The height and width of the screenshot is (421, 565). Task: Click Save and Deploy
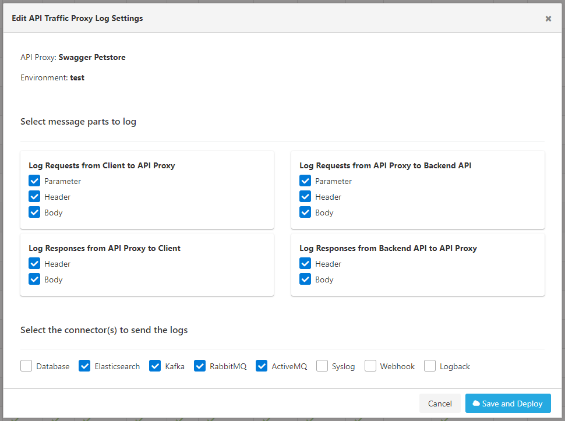pos(508,403)
